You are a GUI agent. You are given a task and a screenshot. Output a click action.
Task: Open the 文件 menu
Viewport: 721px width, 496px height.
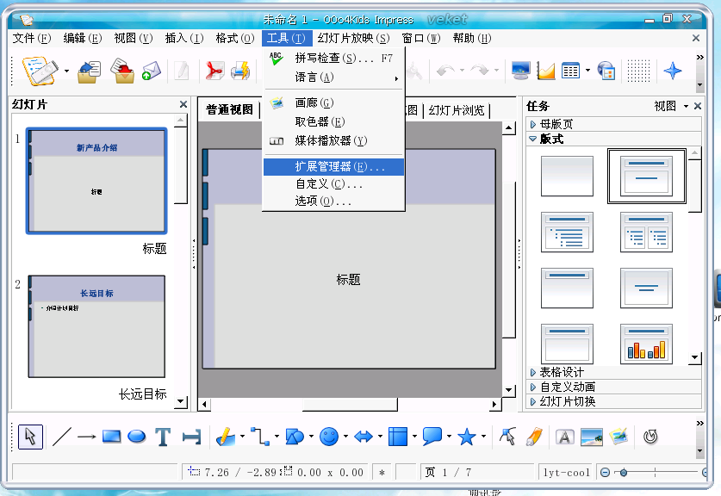tap(32, 38)
